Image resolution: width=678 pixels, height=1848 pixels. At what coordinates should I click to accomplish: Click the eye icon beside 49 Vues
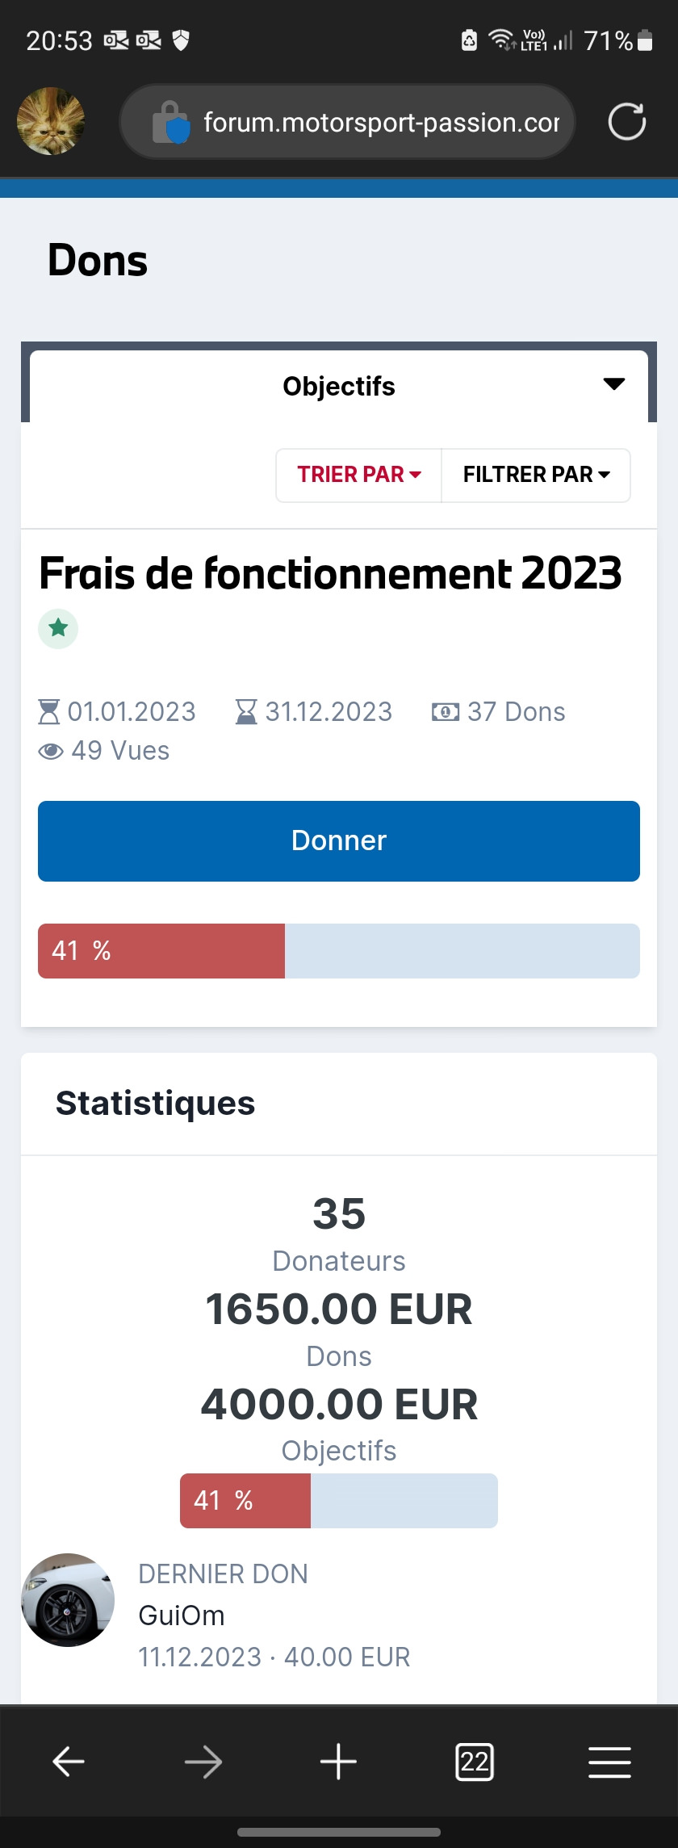[51, 752]
